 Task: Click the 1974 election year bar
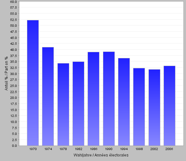(48, 96)
